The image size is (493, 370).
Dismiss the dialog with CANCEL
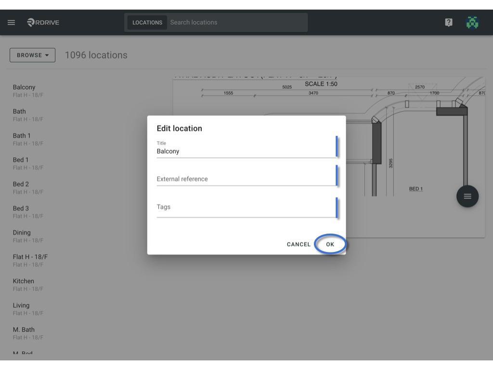(298, 244)
